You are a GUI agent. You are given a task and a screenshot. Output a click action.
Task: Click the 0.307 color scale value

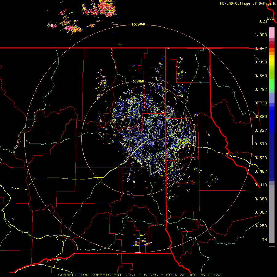click(x=261, y=212)
